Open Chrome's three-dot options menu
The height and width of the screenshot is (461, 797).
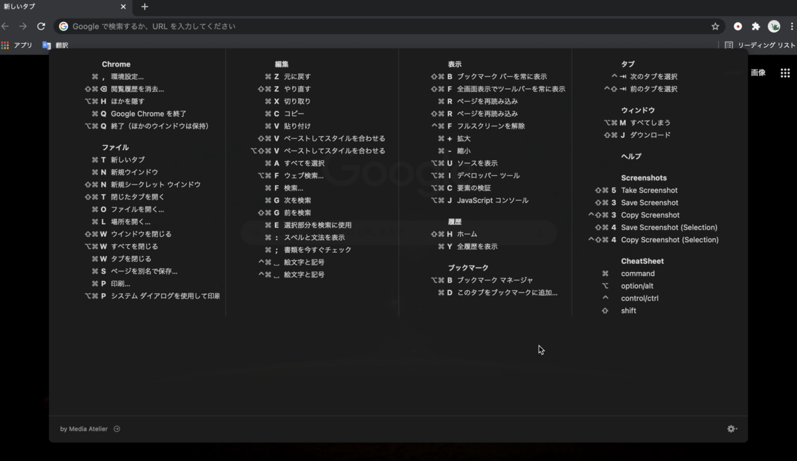pyautogui.click(x=790, y=26)
